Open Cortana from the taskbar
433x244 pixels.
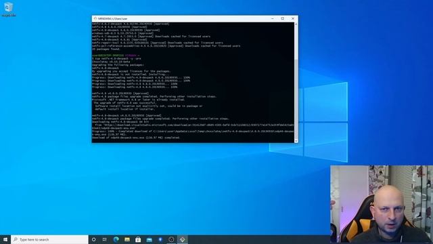[x=94, y=239]
